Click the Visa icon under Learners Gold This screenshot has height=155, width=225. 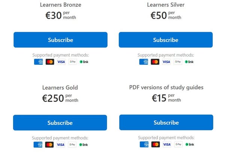60,145
